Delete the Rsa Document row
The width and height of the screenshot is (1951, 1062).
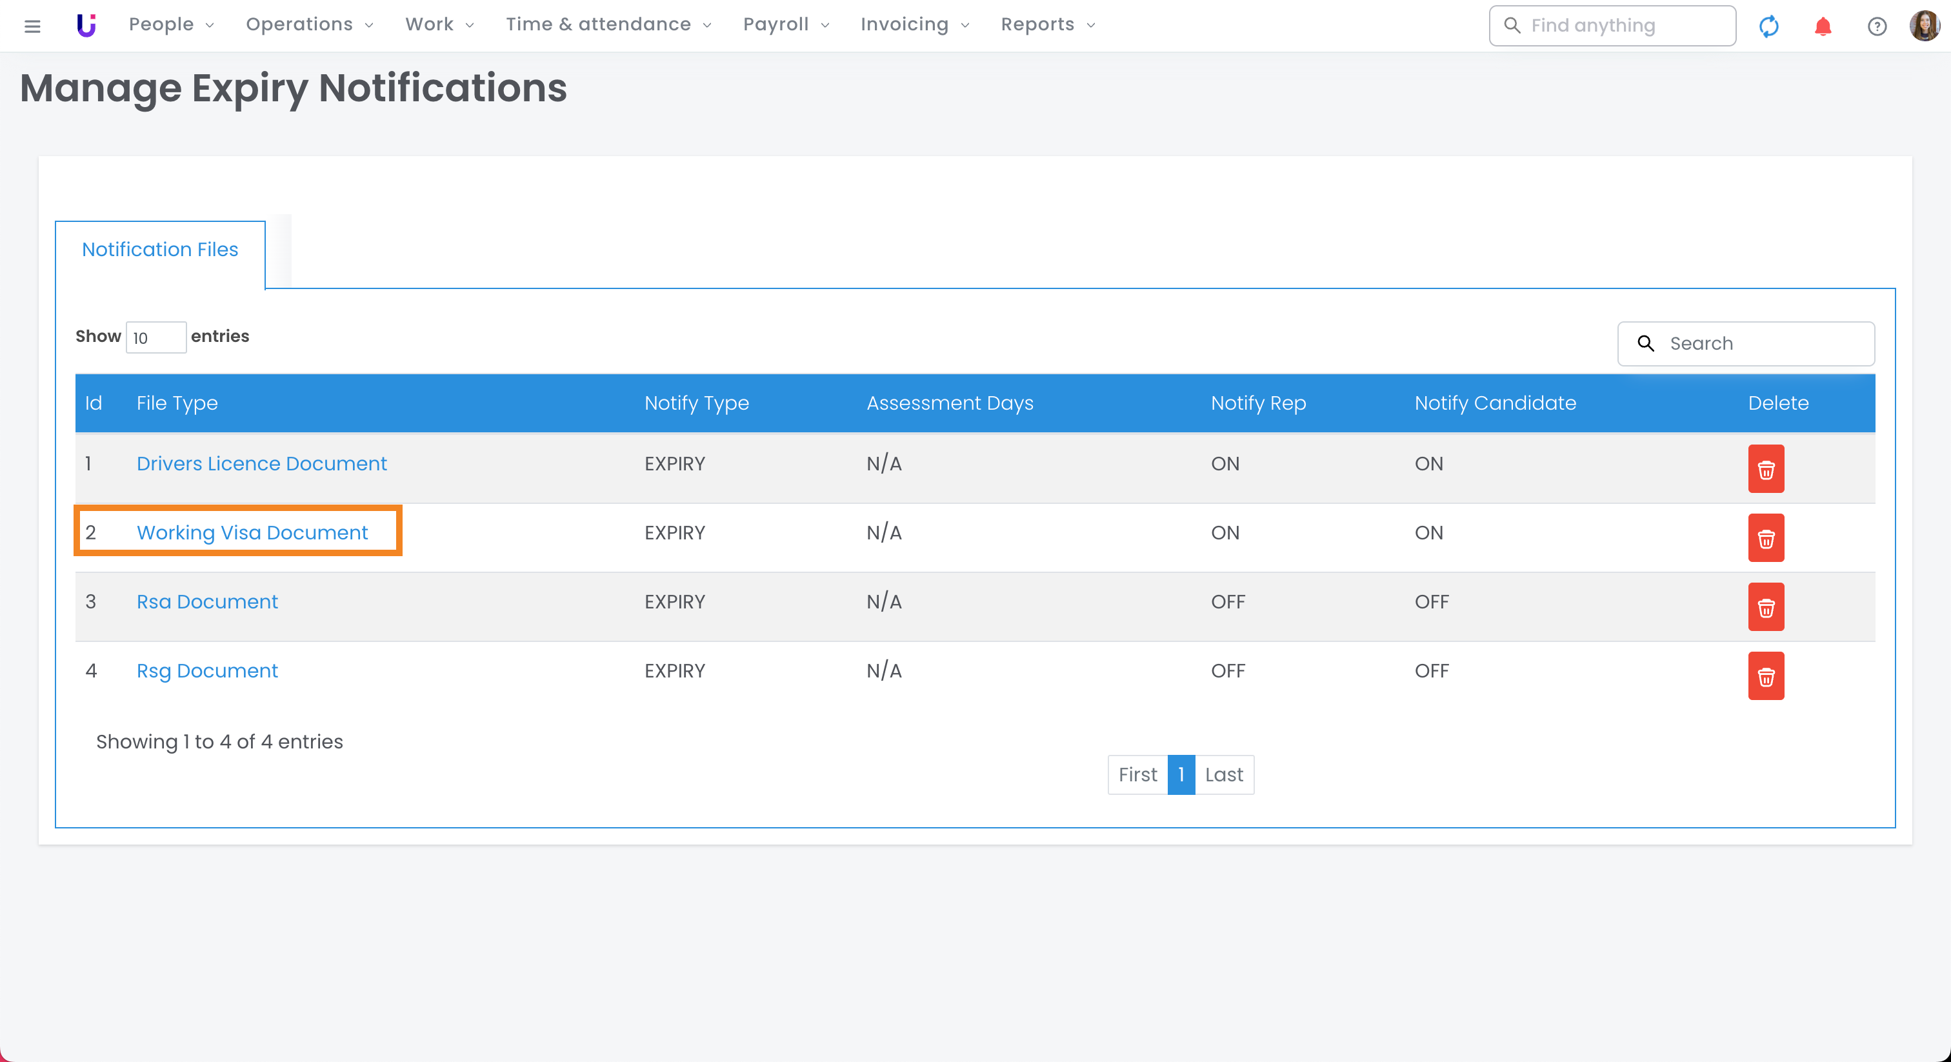(x=1765, y=606)
